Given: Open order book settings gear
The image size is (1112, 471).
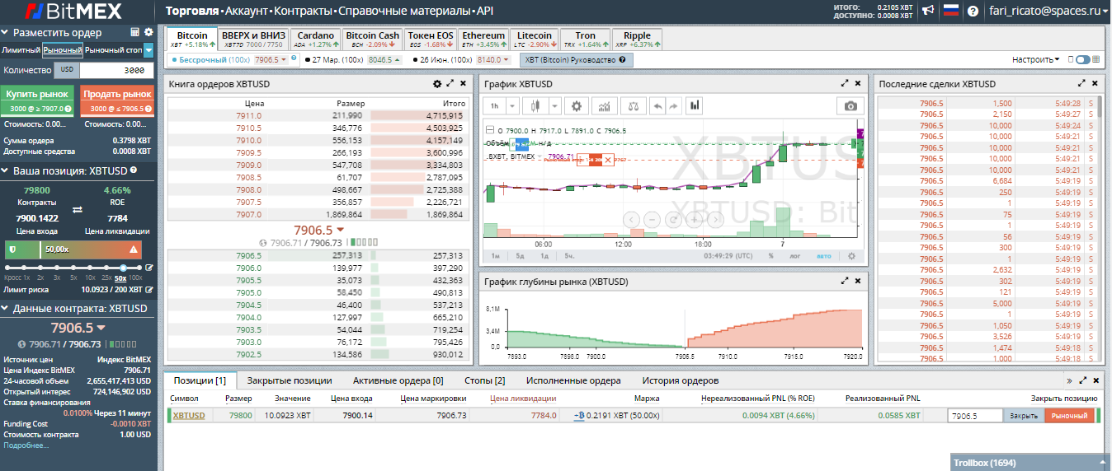Looking at the screenshot, I should [x=437, y=84].
